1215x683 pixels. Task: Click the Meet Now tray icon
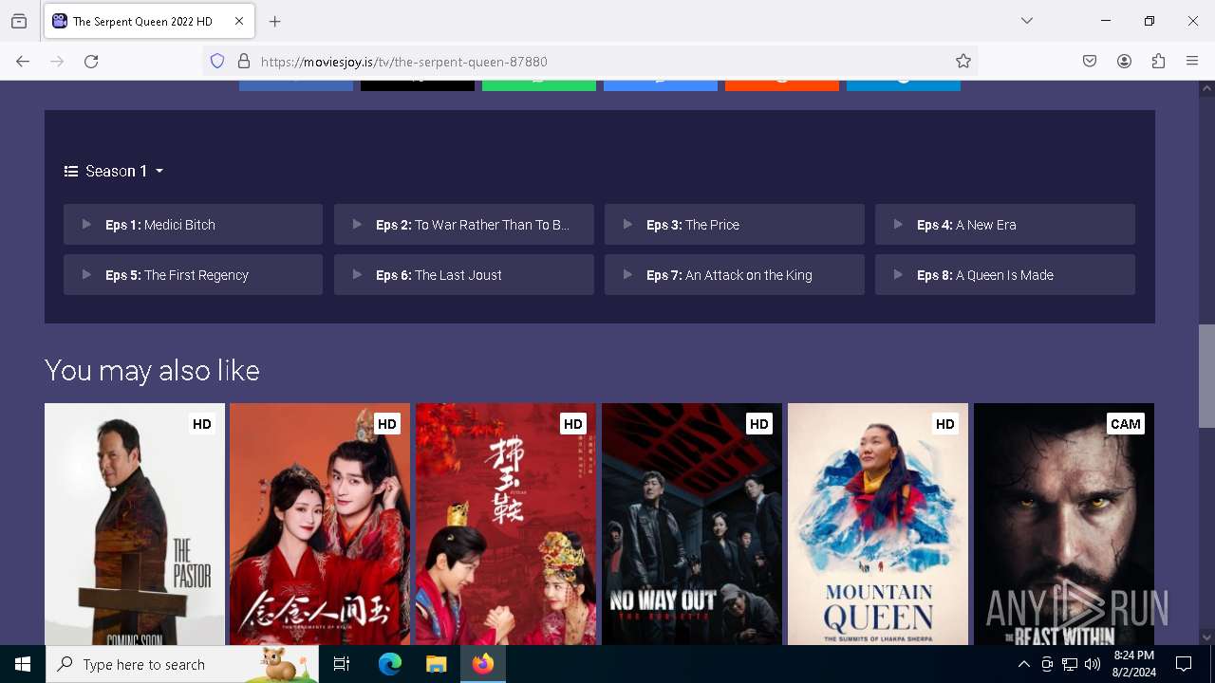click(x=1047, y=664)
